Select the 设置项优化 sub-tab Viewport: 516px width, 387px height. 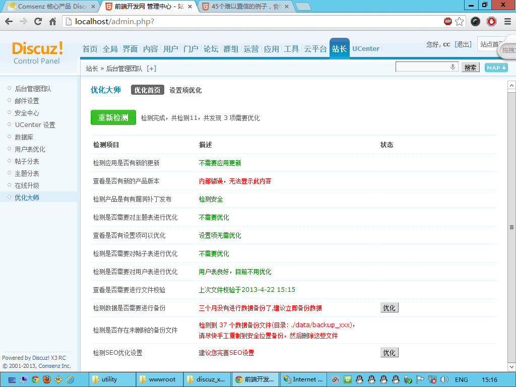click(185, 90)
